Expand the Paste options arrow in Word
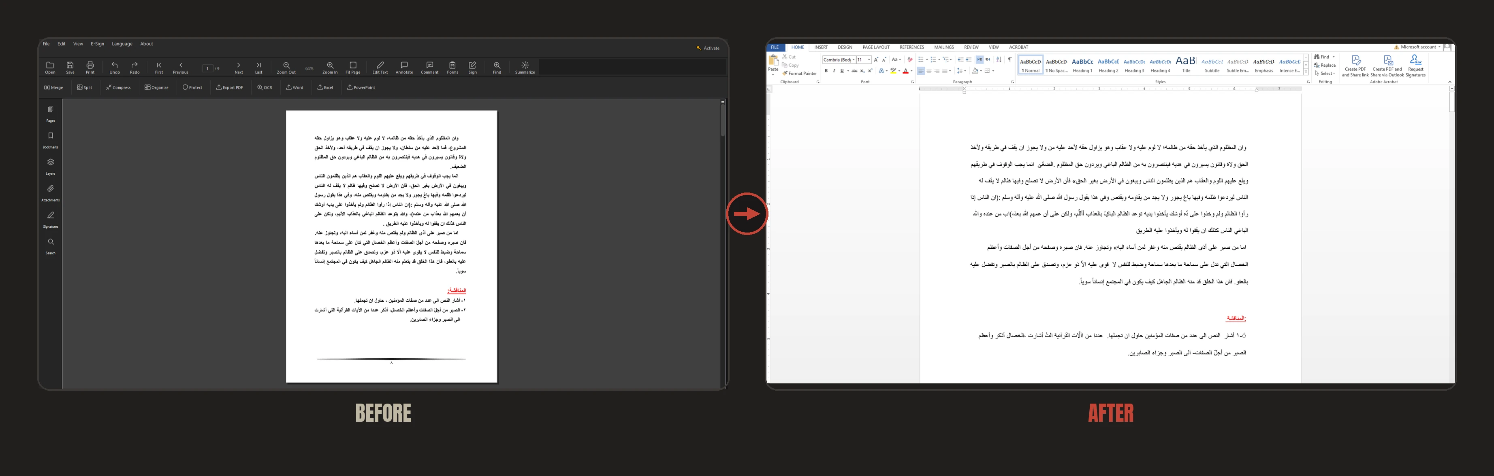The width and height of the screenshot is (1494, 476). pos(774,74)
